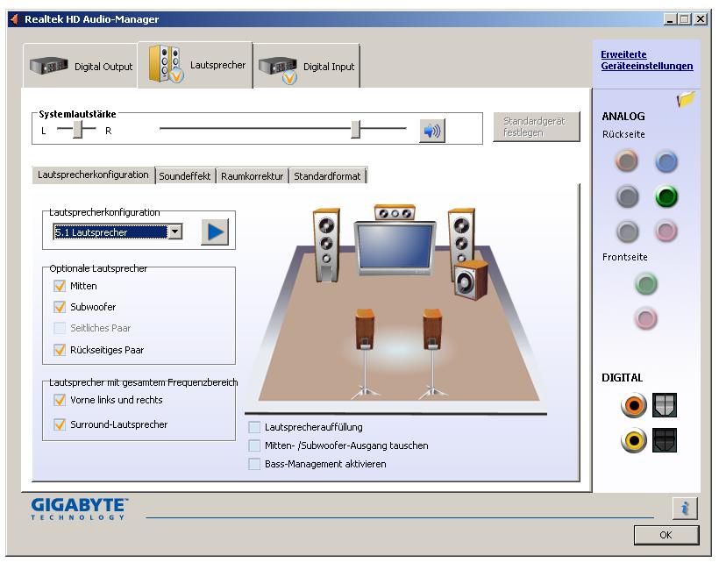Uncheck the Subwoofer checkbox

click(x=60, y=307)
